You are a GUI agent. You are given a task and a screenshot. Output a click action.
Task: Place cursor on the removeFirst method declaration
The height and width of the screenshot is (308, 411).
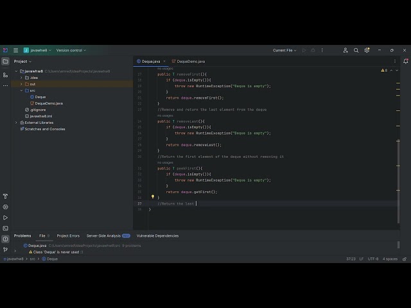182,74
